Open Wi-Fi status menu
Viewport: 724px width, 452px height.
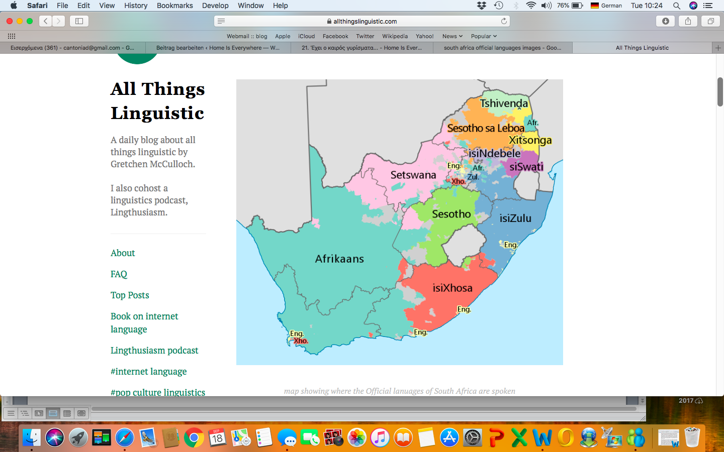pyautogui.click(x=531, y=6)
